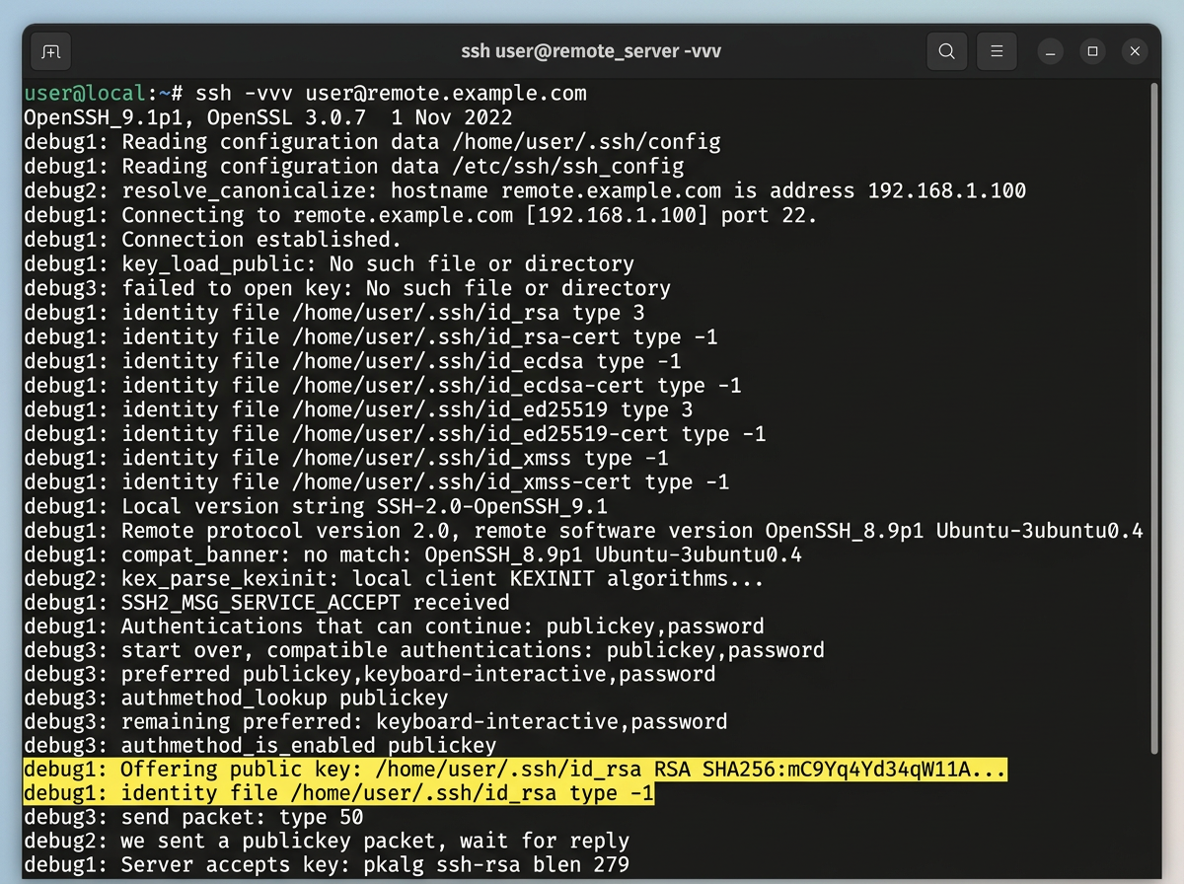Click the line reading /home/user/.ssh/config
This screenshot has height=884, width=1184.
pyautogui.click(x=372, y=142)
